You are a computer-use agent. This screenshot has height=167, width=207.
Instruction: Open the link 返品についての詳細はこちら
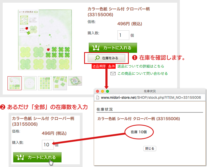click(x=141, y=66)
